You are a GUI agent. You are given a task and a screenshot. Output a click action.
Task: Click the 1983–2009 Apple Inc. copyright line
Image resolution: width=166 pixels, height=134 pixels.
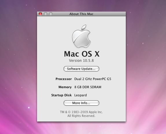click(81, 112)
